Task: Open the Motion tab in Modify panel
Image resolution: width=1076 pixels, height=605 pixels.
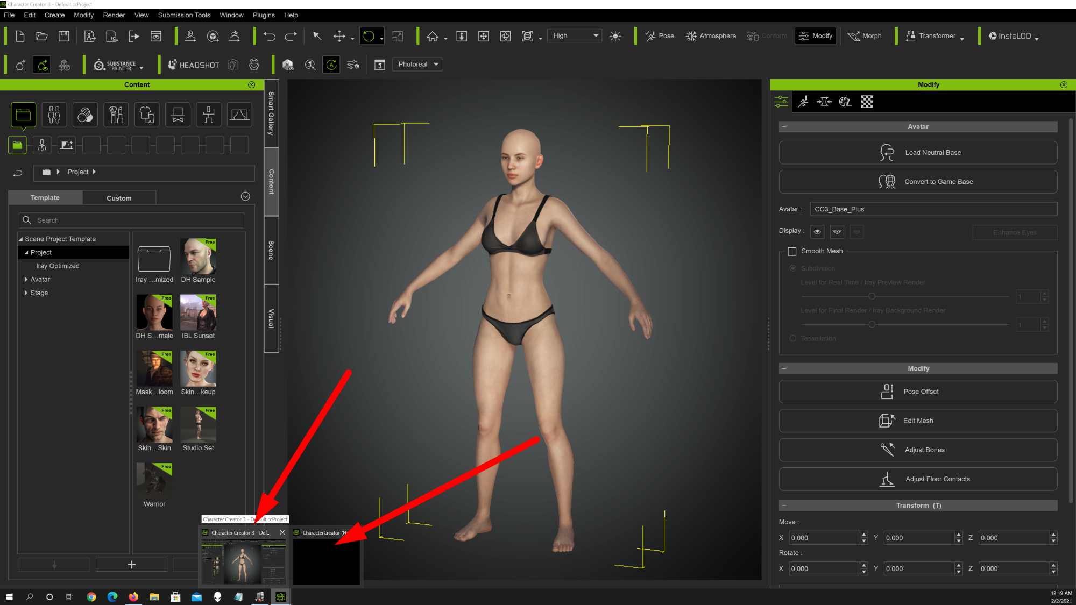Action: [803, 102]
